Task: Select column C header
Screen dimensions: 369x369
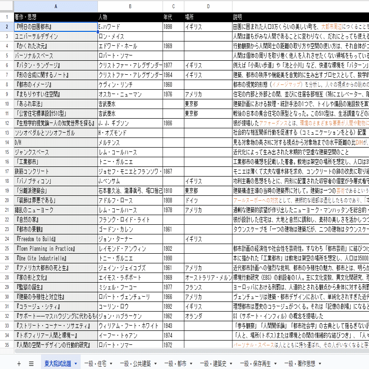Action: pyautogui.click(x=174, y=6)
